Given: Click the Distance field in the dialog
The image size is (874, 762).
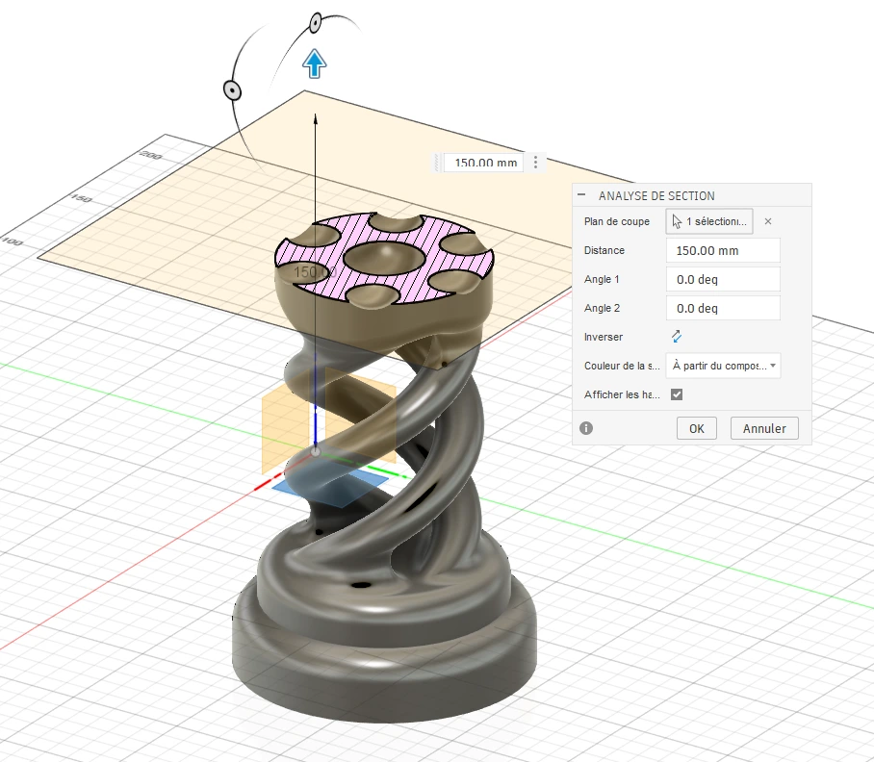Looking at the screenshot, I should coord(722,250).
